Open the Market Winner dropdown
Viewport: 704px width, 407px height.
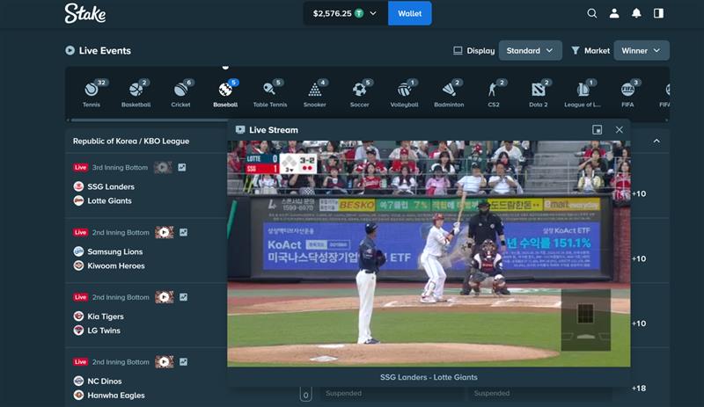pos(642,51)
